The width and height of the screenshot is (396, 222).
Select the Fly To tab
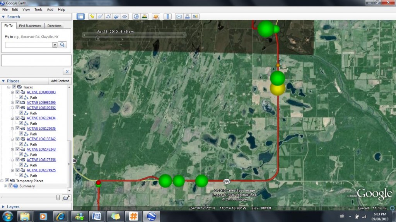tap(9, 25)
